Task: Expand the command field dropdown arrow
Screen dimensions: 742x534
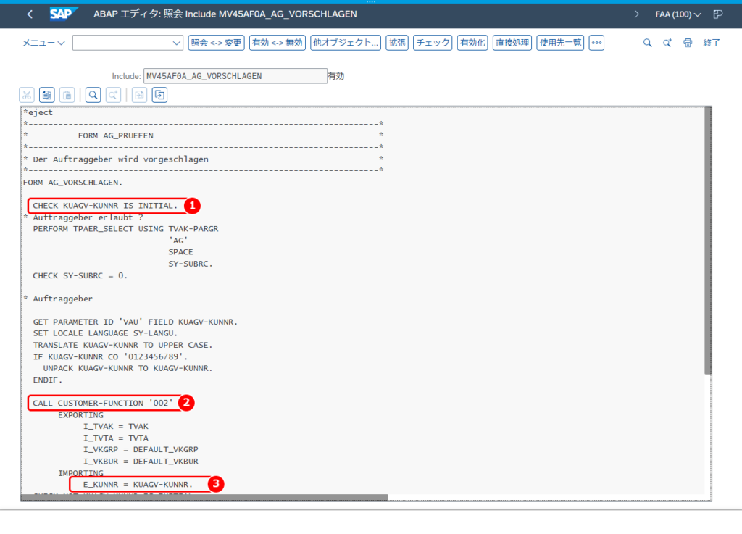Action: pos(177,43)
